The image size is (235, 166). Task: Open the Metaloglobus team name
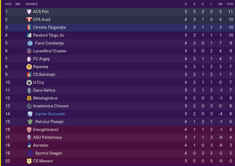coord(45,98)
